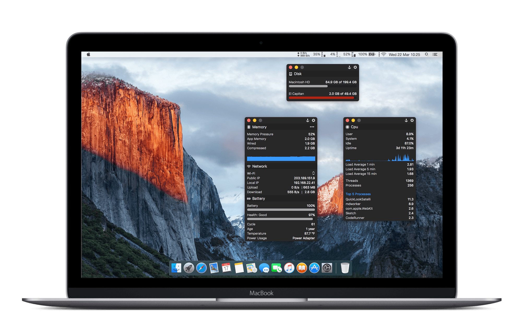Click the Top 5 Processes link
The width and height of the screenshot is (522, 319).
point(358,194)
